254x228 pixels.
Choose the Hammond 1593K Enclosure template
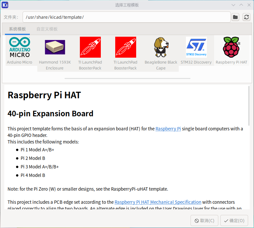pyautogui.click(x=55, y=47)
